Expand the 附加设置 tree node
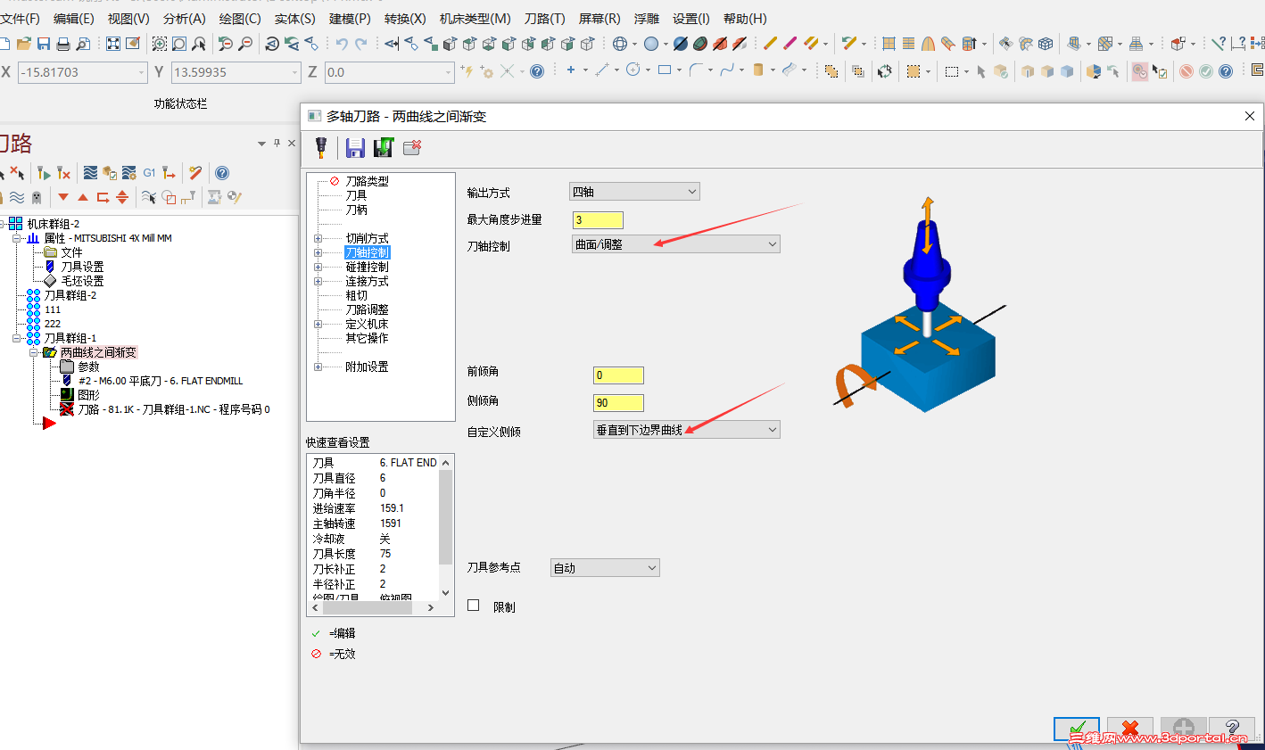 point(318,367)
